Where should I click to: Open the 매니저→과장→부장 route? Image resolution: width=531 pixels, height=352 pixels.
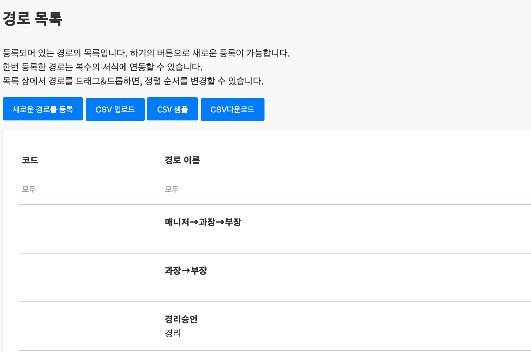pyautogui.click(x=203, y=222)
